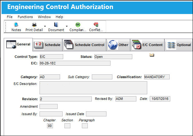The image size is (193, 136).
Task: Click the E/C field 00-28-1EC
Action: coord(75,63)
